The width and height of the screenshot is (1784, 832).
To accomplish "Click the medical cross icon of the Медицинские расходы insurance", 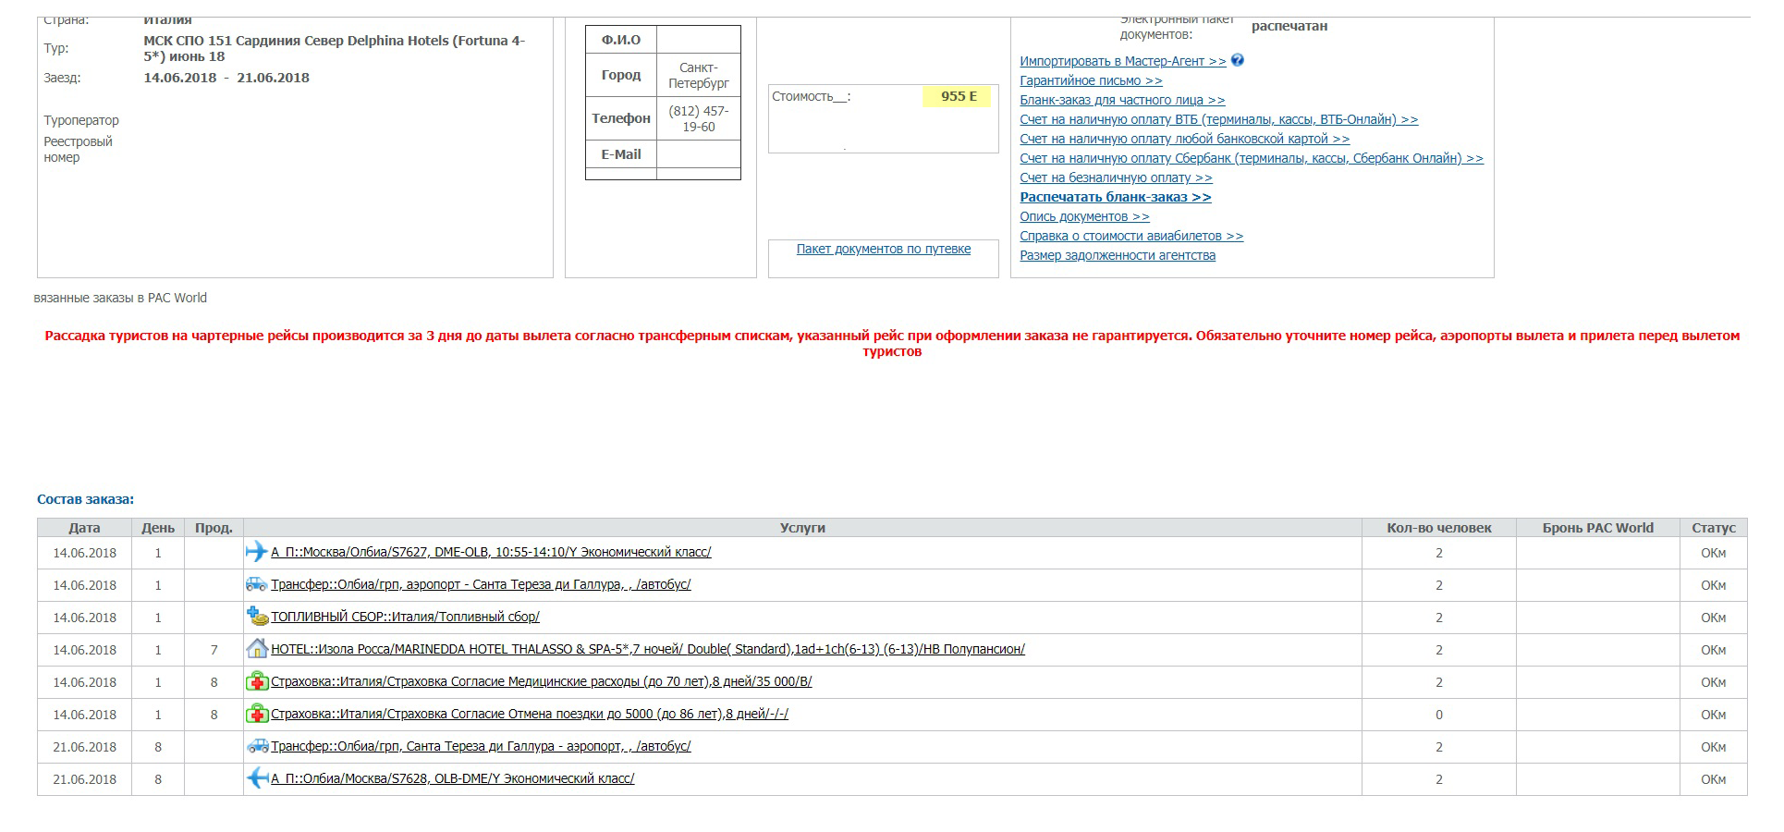I will [257, 681].
